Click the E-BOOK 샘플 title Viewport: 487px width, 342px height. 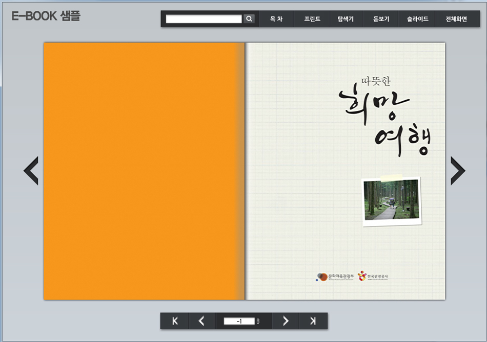[46, 16]
